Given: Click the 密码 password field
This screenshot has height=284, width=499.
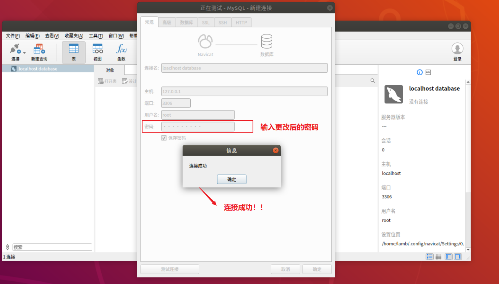Looking at the screenshot, I should pyautogui.click(x=198, y=127).
